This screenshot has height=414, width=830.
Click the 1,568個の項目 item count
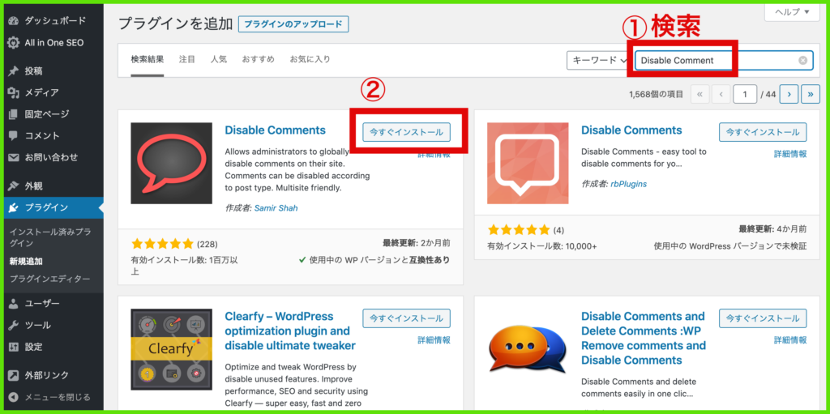click(x=656, y=94)
